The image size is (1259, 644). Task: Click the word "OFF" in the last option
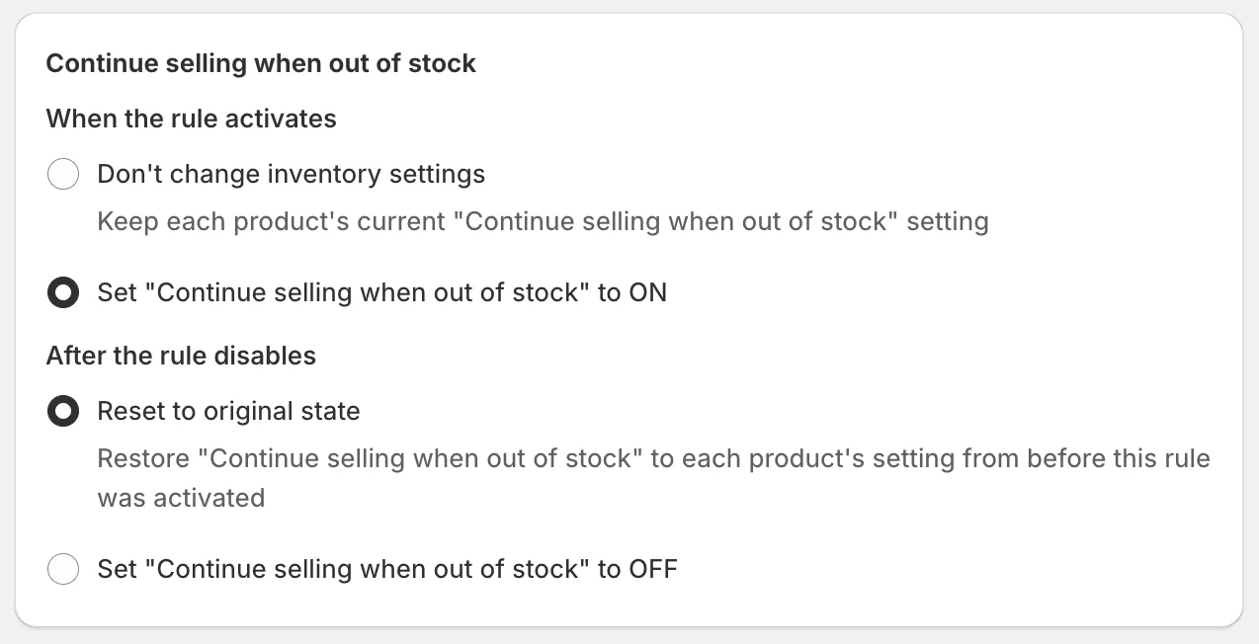click(x=652, y=570)
